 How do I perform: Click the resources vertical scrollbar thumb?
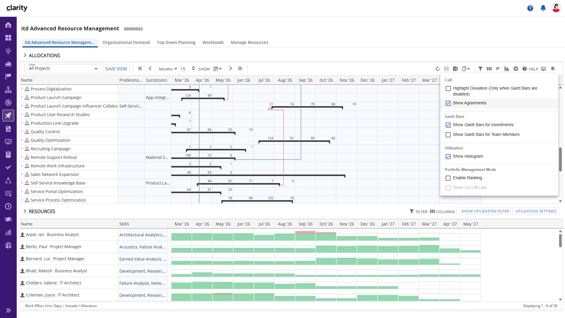(x=560, y=241)
